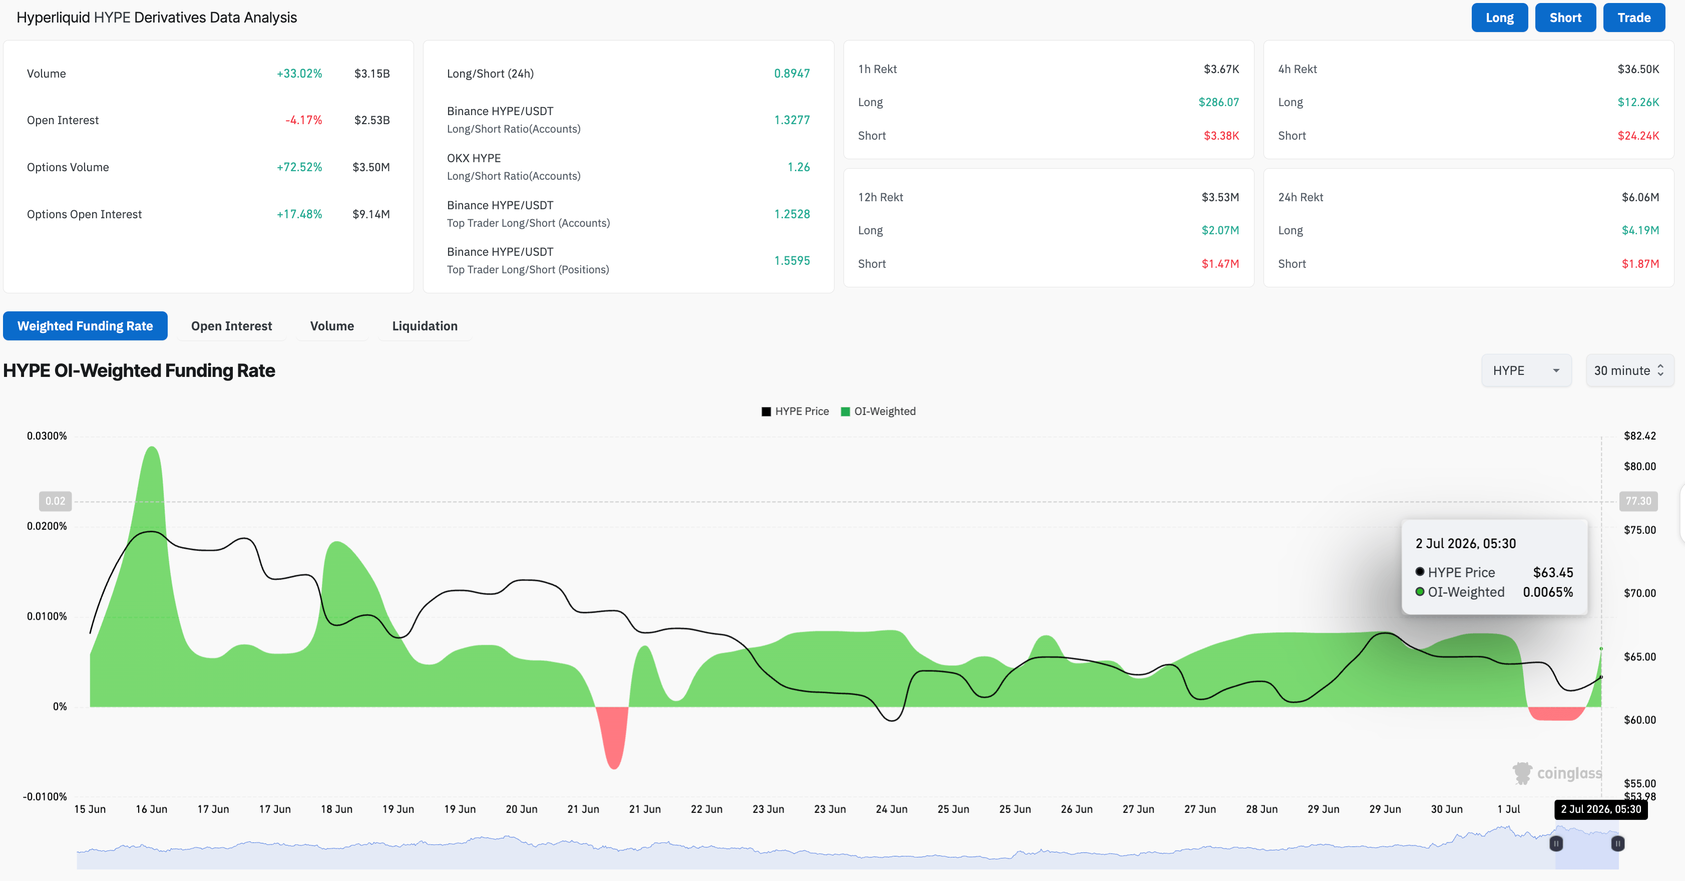Click the 4h Rekt Short value $24.24K
Viewport: 1685px width, 881px height.
click(x=1638, y=135)
